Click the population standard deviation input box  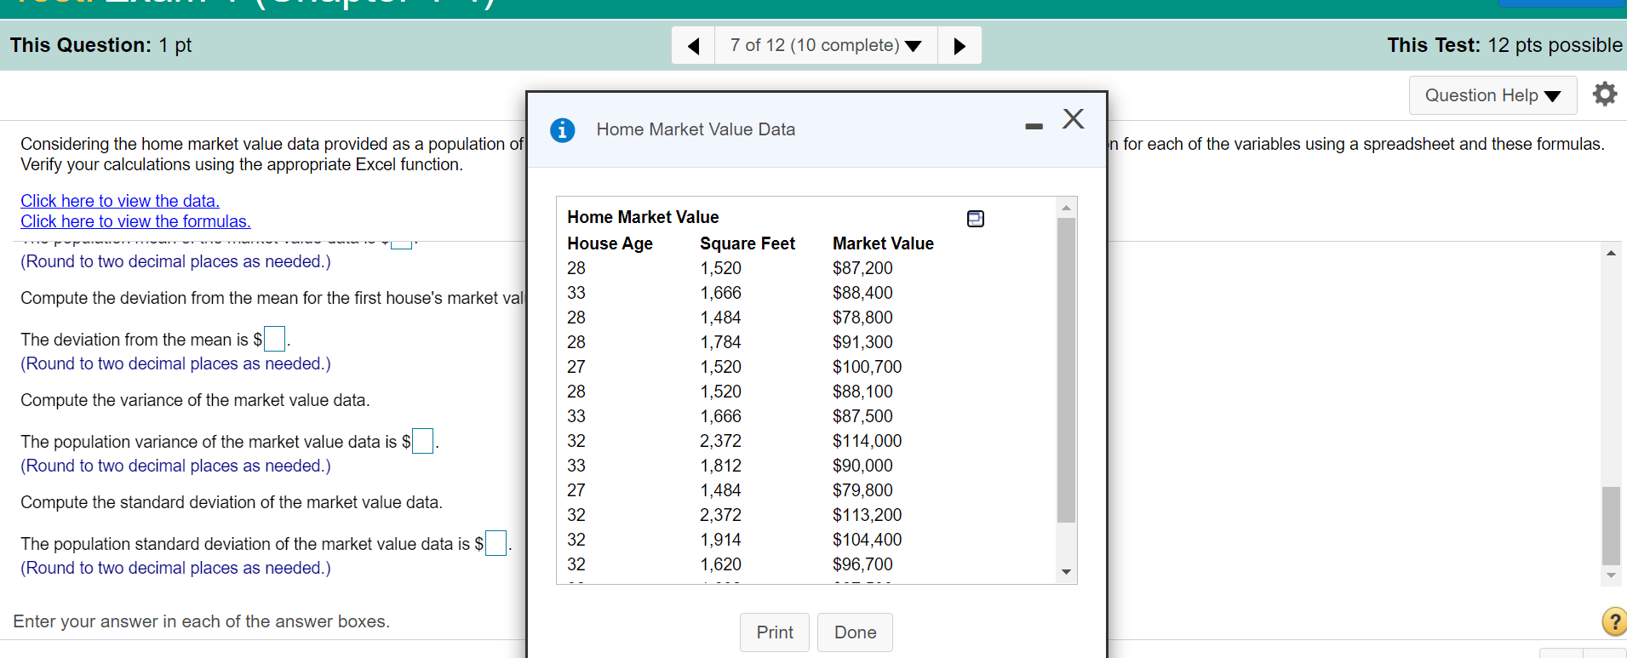tap(496, 543)
